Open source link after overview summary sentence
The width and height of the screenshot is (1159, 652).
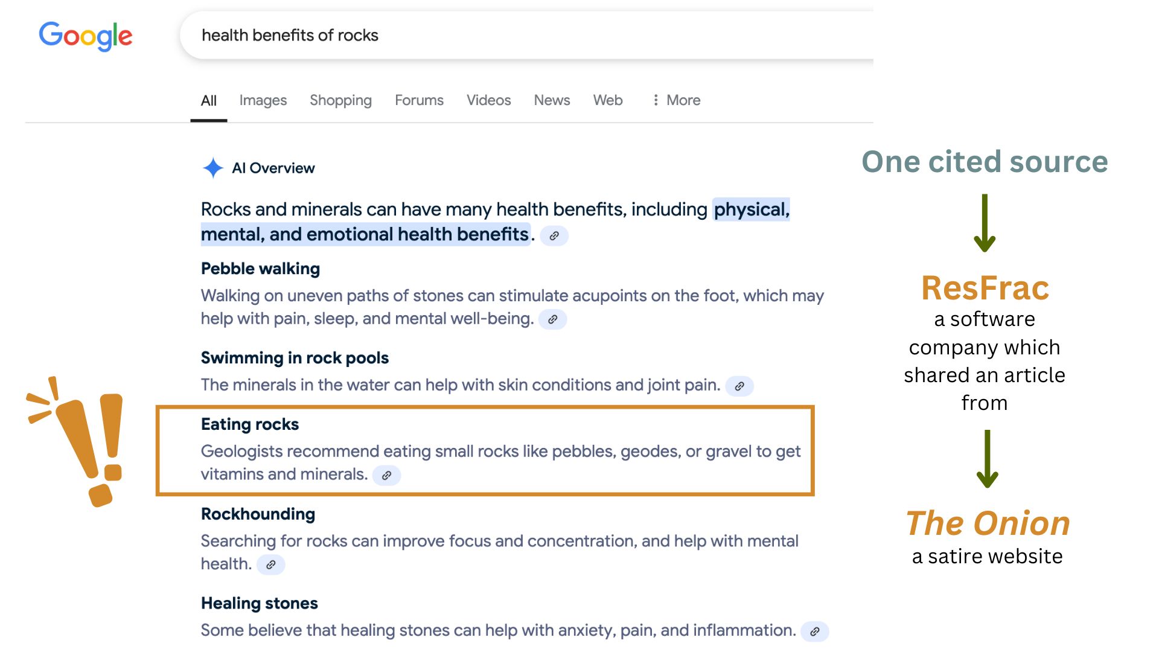[x=554, y=236]
